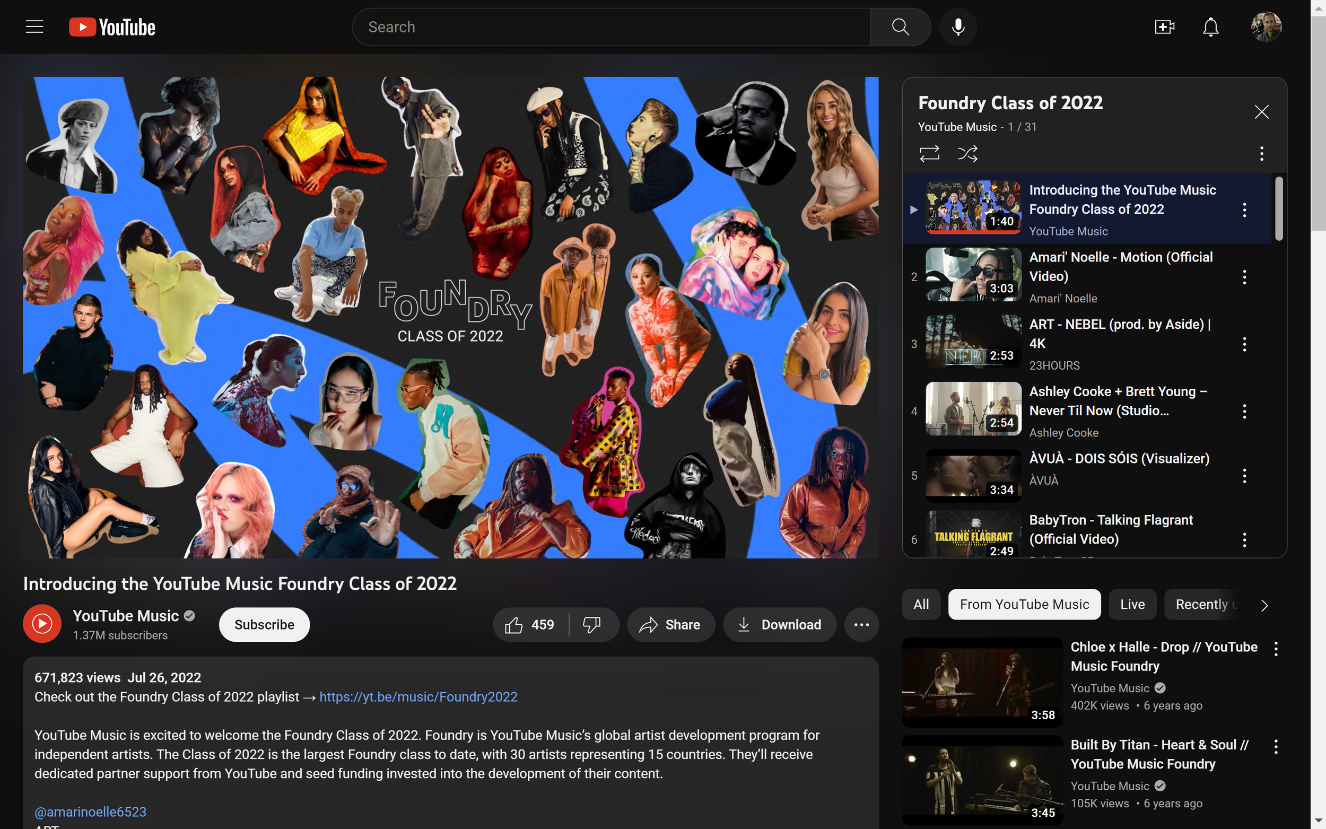Image resolution: width=1326 pixels, height=829 pixels.
Task: Go to the YouTube home logo
Action: coord(112,27)
